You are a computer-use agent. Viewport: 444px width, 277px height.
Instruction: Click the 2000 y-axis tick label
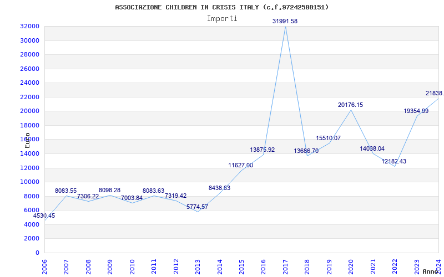pyautogui.click(x=31, y=239)
